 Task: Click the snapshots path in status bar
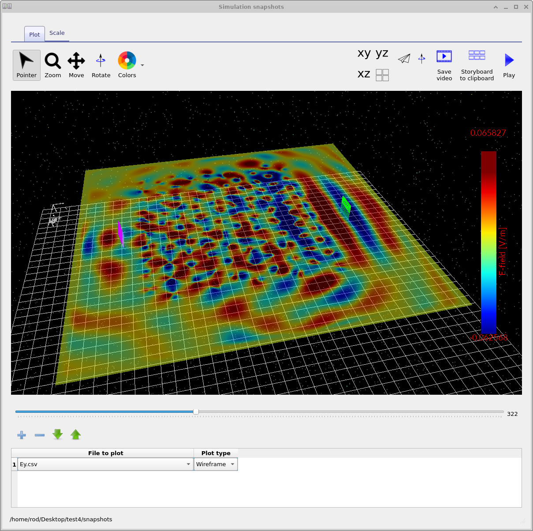coord(61,519)
